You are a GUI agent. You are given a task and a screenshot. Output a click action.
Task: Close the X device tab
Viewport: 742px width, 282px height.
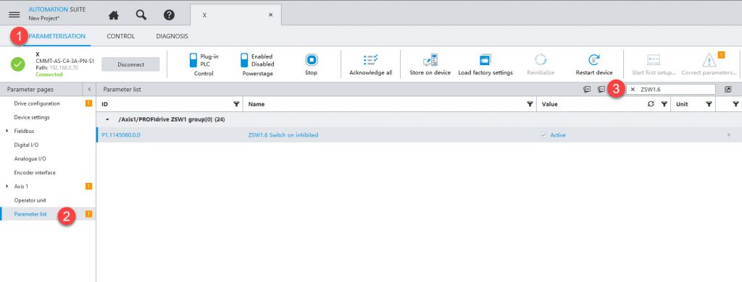tap(271, 15)
